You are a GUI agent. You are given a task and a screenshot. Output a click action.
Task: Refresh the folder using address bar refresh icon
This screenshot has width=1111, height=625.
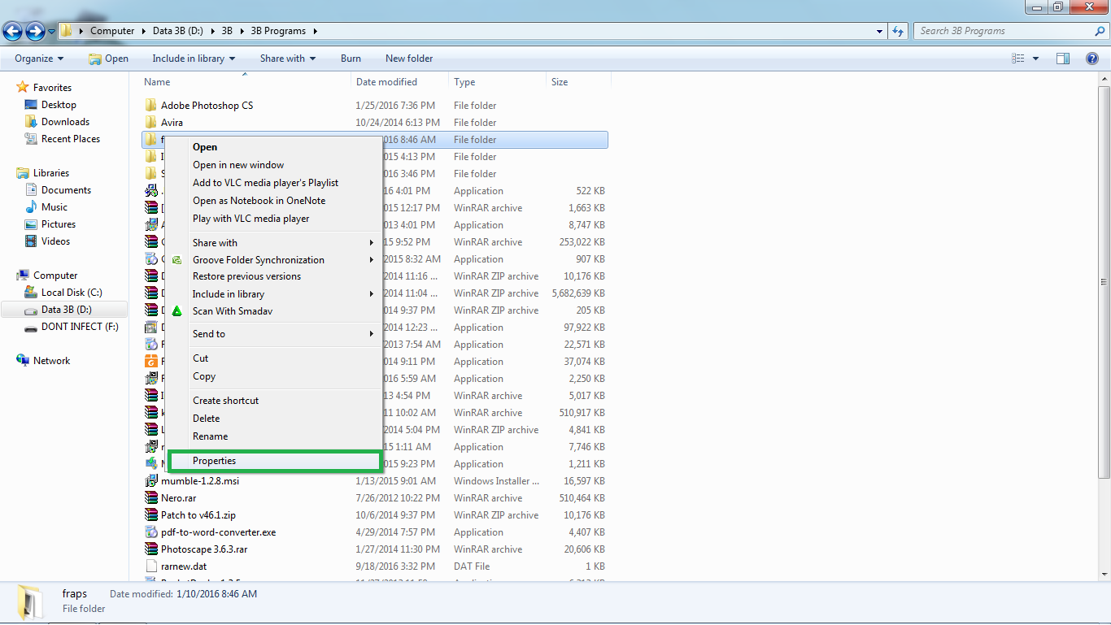coord(898,31)
